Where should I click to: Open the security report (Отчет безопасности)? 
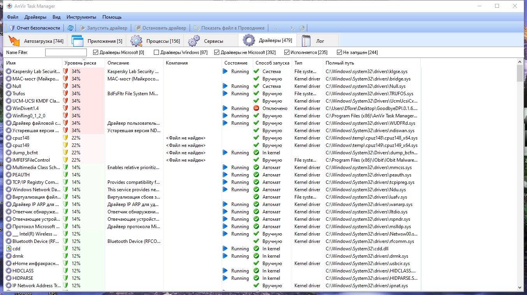click(x=34, y=28)
